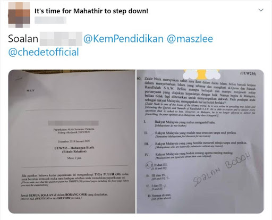Click the "UUW235 – Hubungan Etnik" course title
Image resolution: width=272 pixels, height=220 pixels.
(x=74, y=149)
